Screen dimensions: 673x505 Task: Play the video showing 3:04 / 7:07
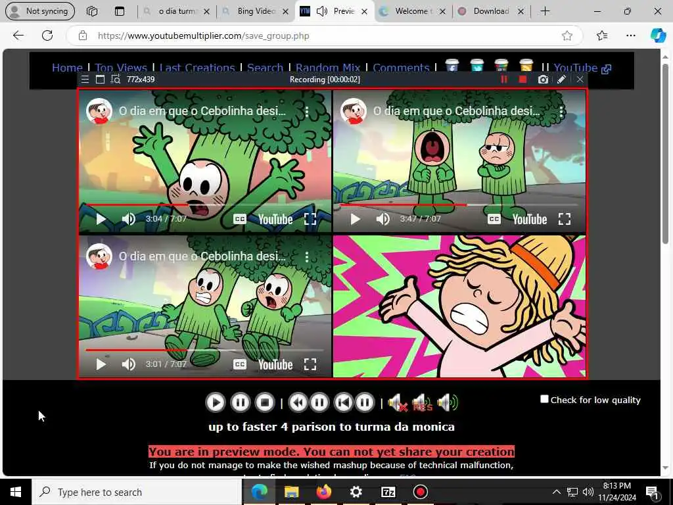101,219
